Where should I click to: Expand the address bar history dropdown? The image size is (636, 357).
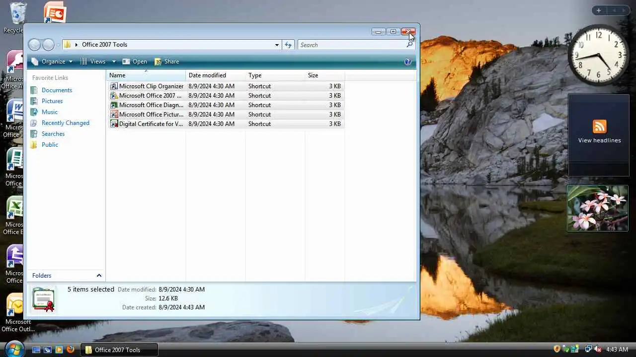[277, 45]
